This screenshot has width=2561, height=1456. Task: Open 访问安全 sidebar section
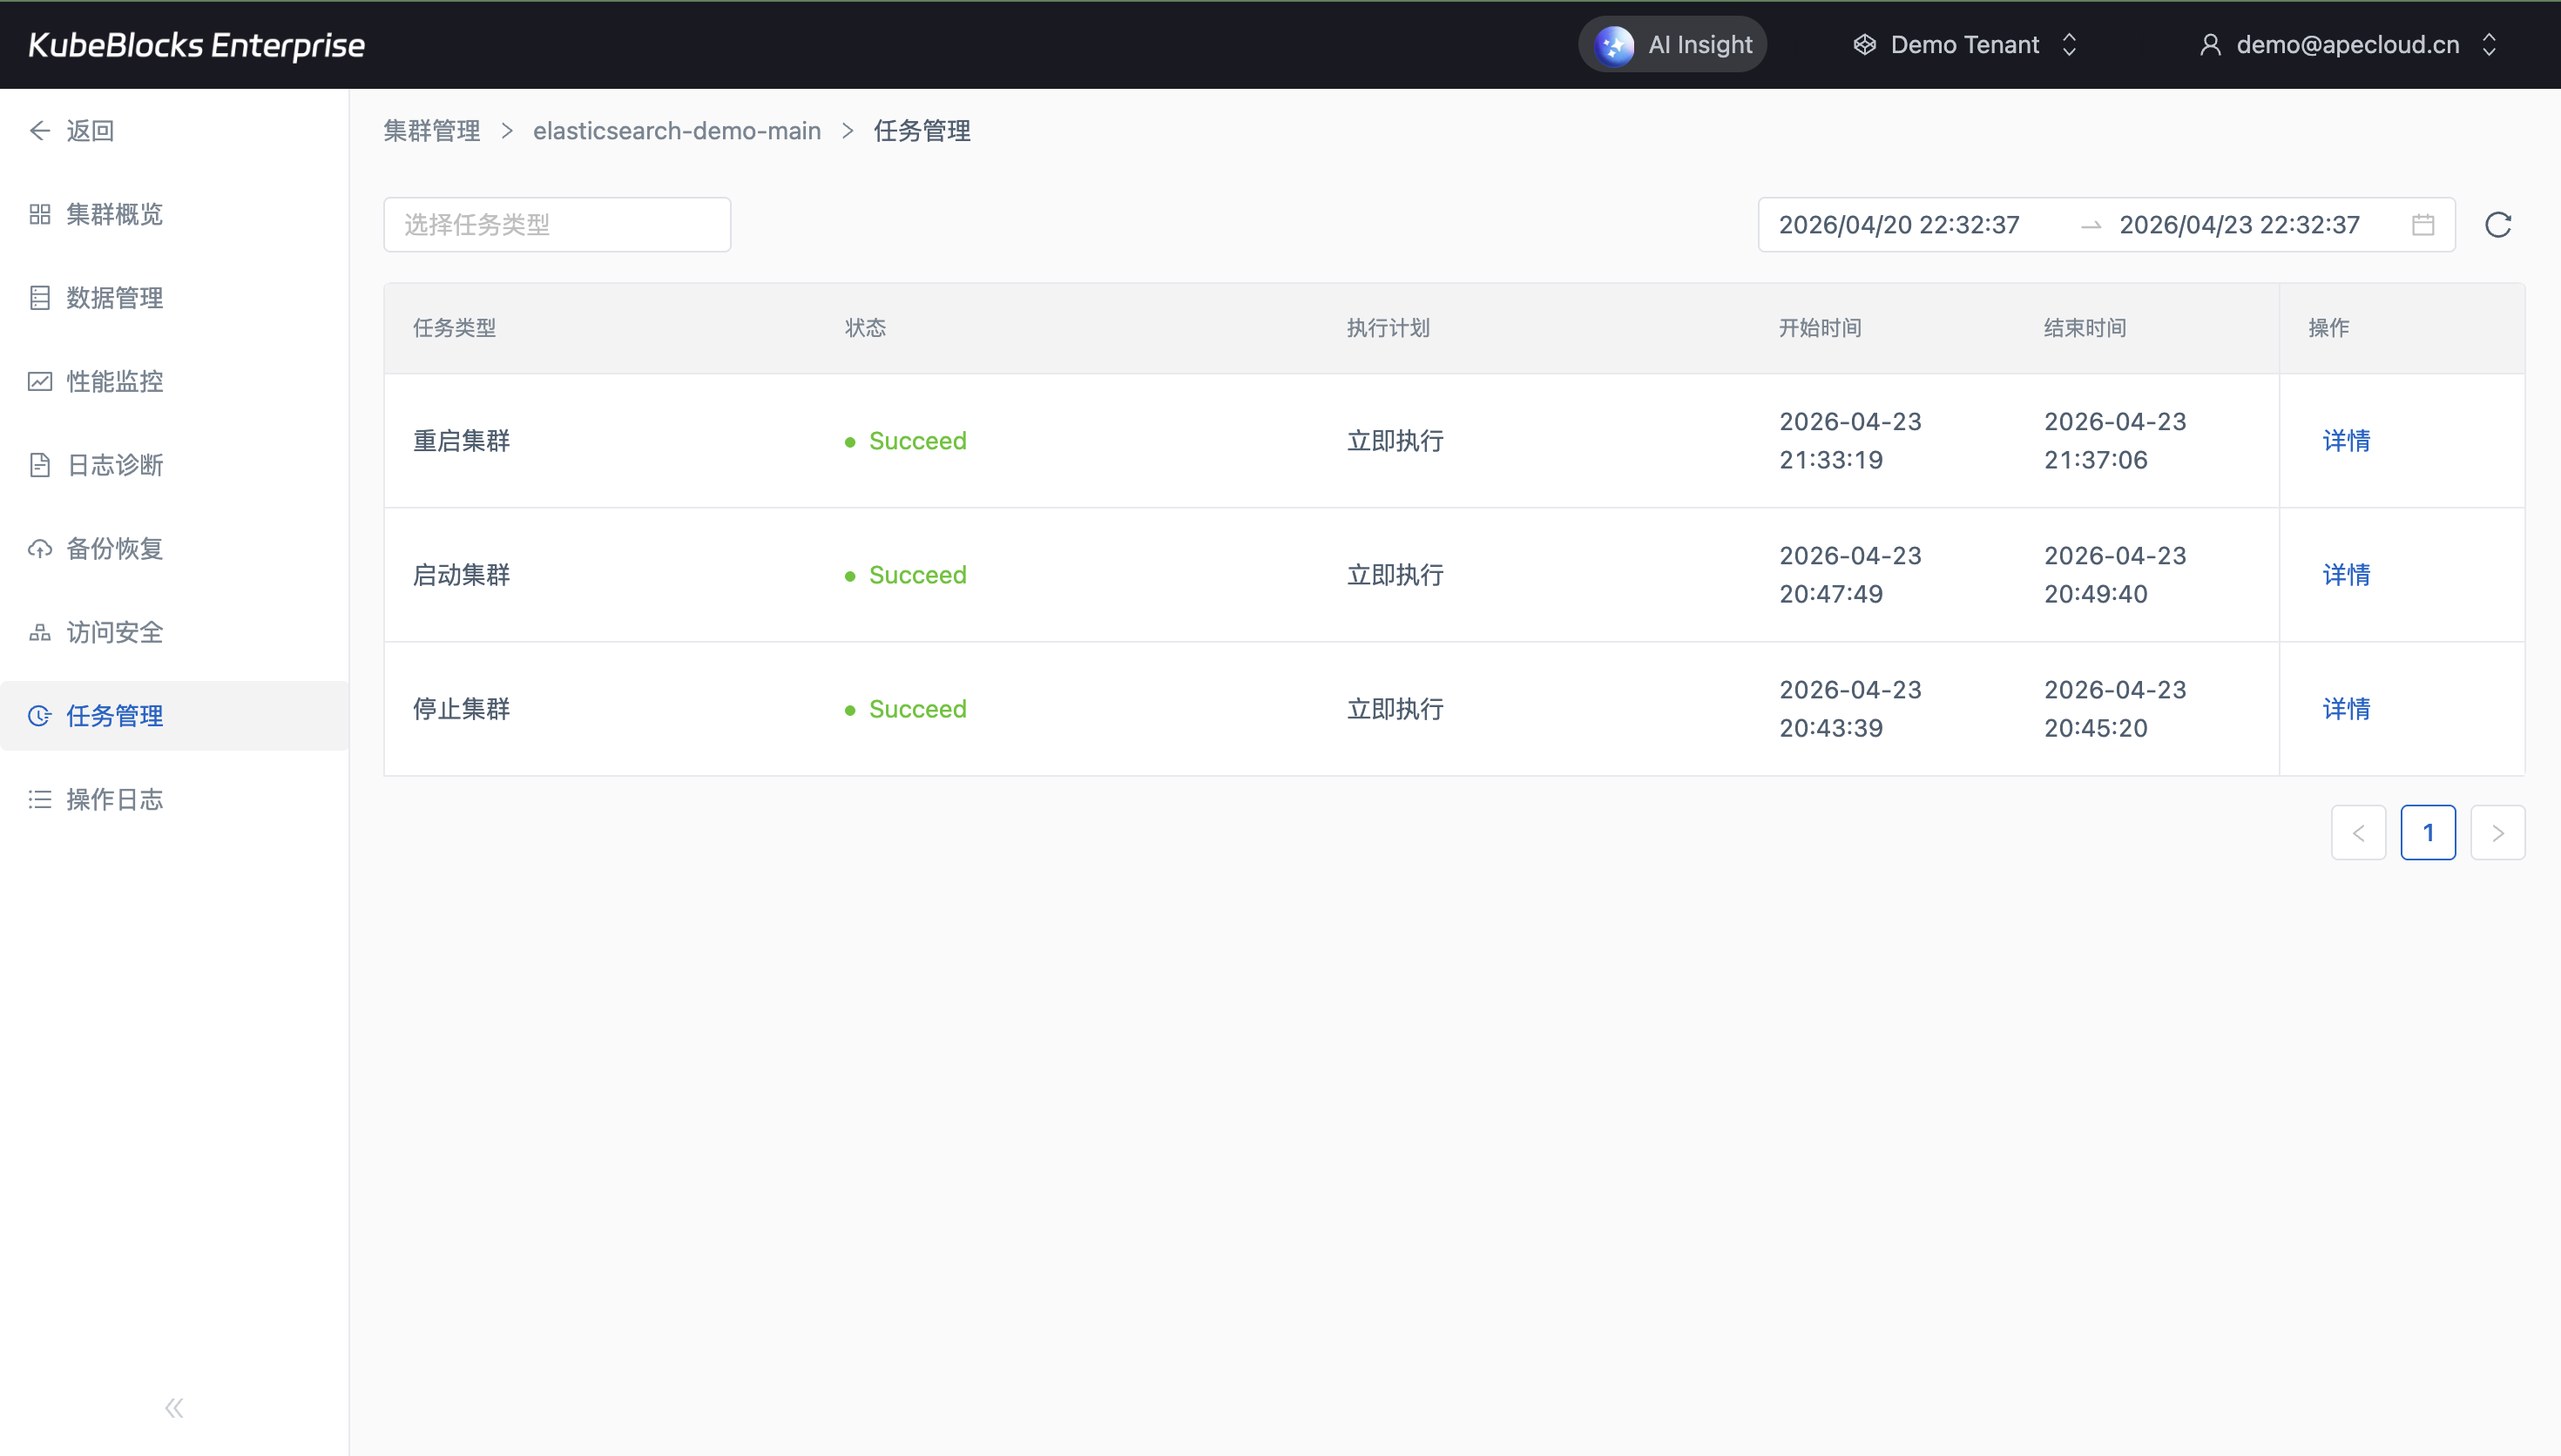pyautogui.click(x=114, y=633)
